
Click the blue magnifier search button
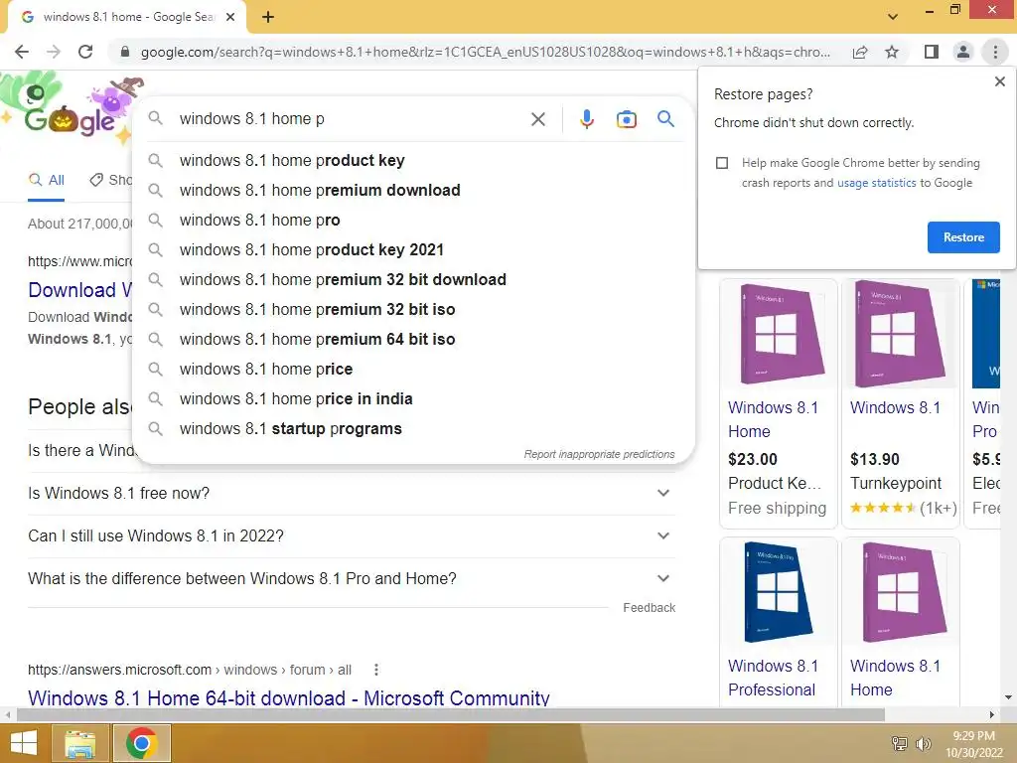tap(665, 119)
